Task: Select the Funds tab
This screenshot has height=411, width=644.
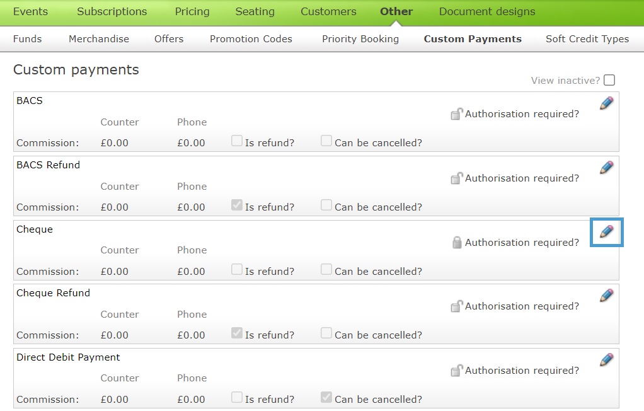Action: pos(28,38)
